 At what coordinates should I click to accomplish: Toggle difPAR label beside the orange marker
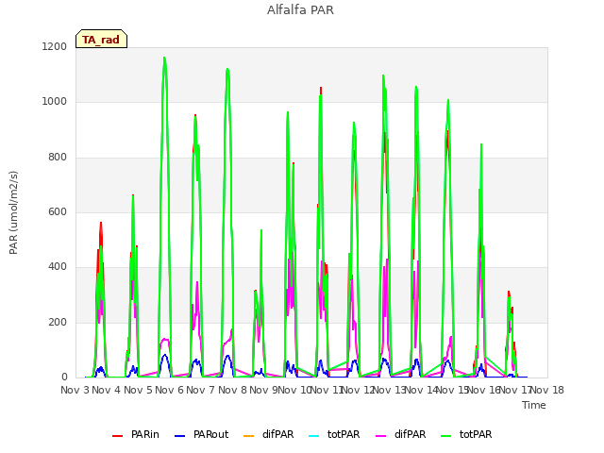(x=277, y=434)
